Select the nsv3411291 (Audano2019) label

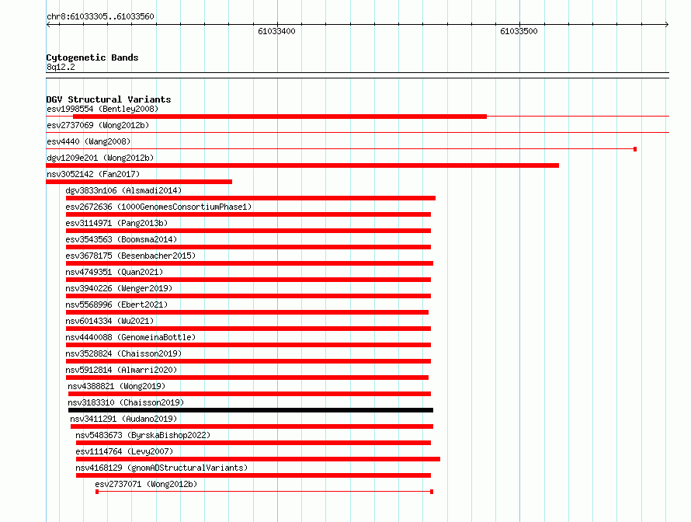123,419
